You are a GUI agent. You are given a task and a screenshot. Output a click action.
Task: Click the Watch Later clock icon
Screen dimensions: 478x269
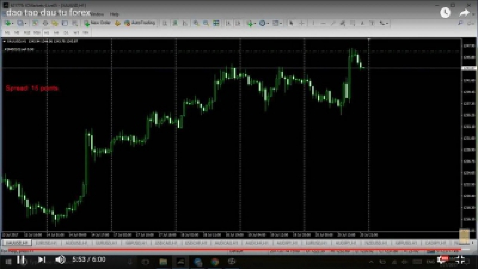point(445,13)
